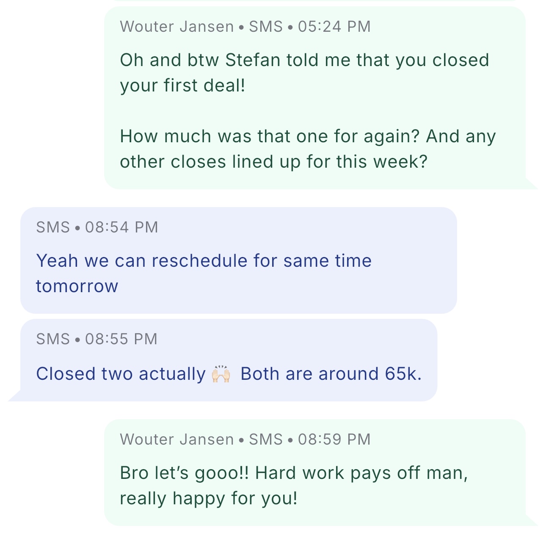
Task: Select the SMS label on the 05:24 PM message
Action: [x=265, y=27]
